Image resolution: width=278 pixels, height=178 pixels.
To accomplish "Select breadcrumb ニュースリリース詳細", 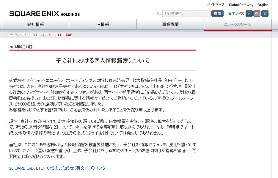I will click(59, 35).
